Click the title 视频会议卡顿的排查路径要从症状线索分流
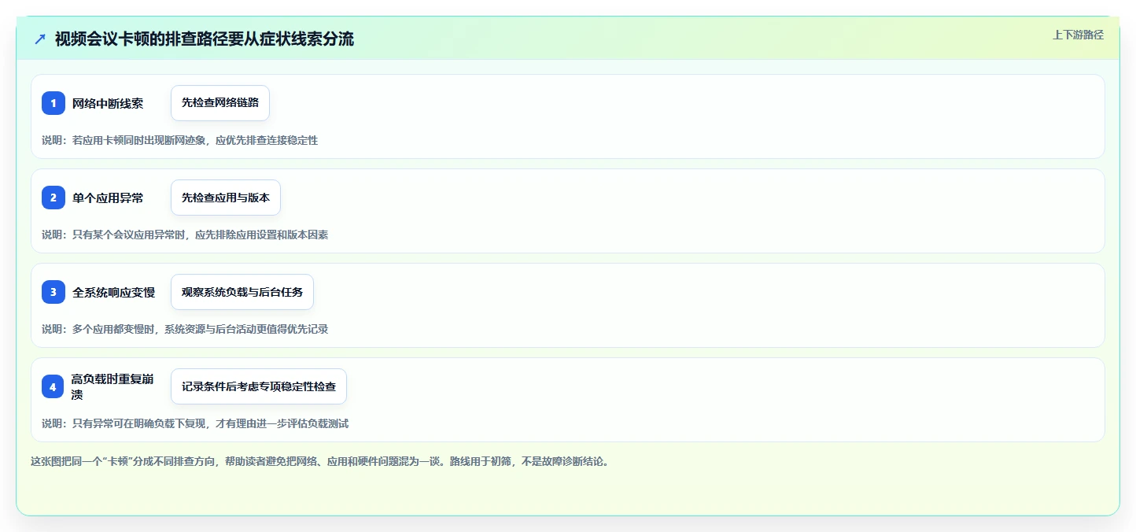 [205, 39]
